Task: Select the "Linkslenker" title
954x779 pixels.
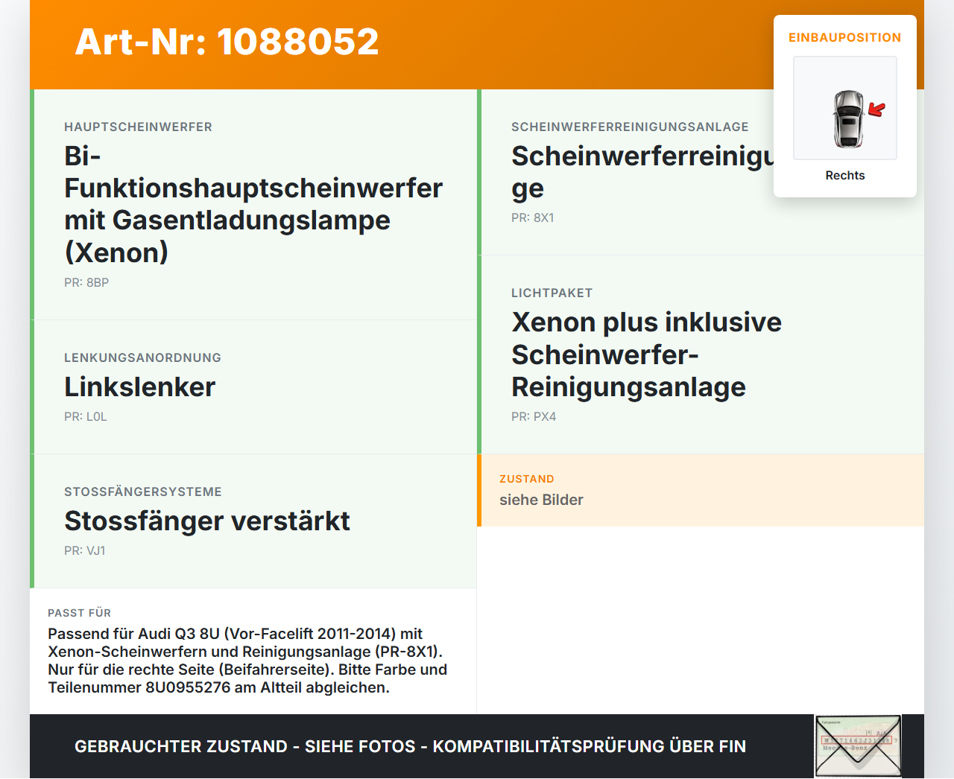Action: pyautogui.click(x=140, y=387)
